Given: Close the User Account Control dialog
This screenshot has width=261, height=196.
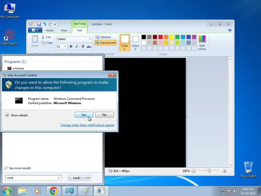Looking at the screenshot, I should pyautogui.click(x=112, y=75).
